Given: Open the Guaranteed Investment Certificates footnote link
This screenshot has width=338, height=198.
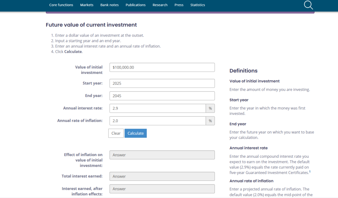Looking at the screenshot, I should click(309, 172).
